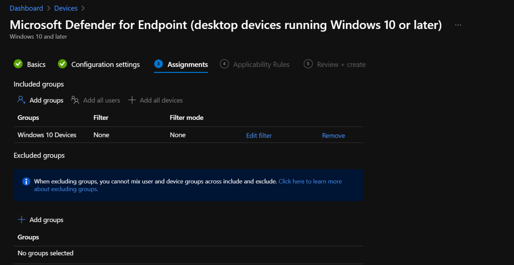This screenshot has height=265, width=514.
Task: Go to the Applicability Rules tab
Action: tap(261, 64)
